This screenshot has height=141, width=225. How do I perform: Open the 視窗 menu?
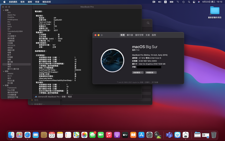[37, 2]
